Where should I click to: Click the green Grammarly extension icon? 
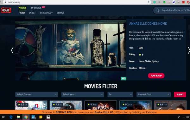pos(155,2)
